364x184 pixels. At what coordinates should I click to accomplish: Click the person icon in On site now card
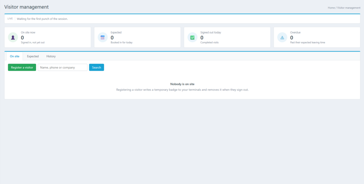(x=13, y=37)
